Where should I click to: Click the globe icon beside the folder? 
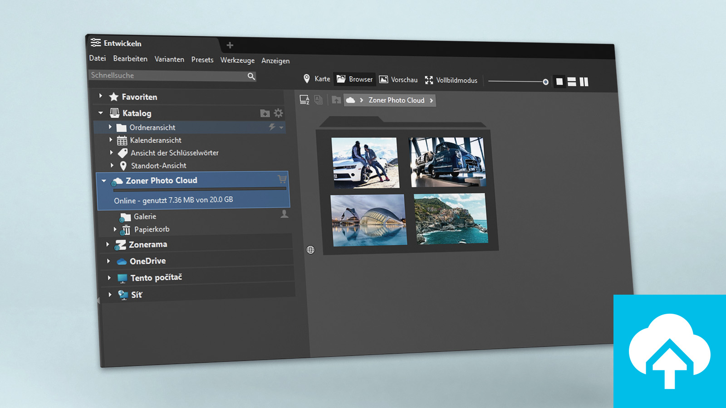click(x=310, y=250)
